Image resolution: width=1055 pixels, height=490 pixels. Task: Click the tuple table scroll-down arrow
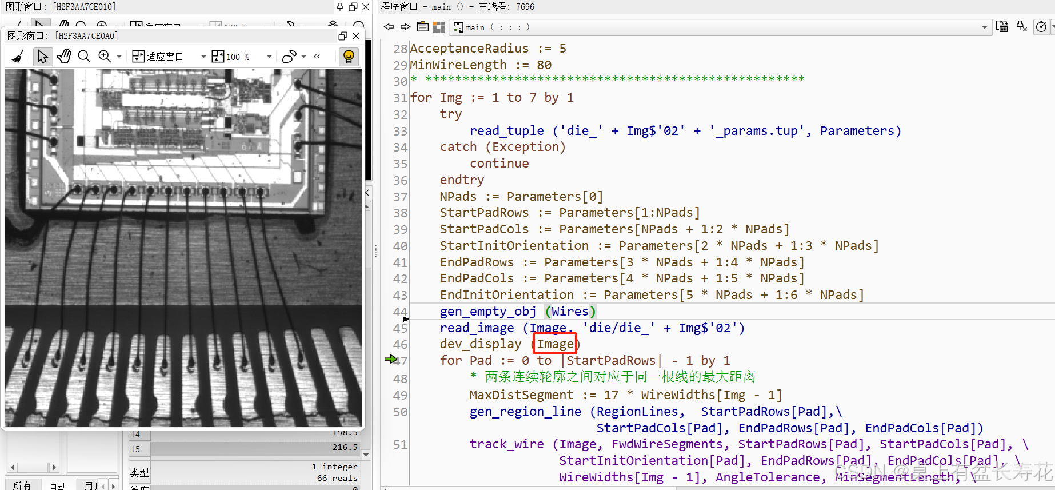(x=366, y=455)
